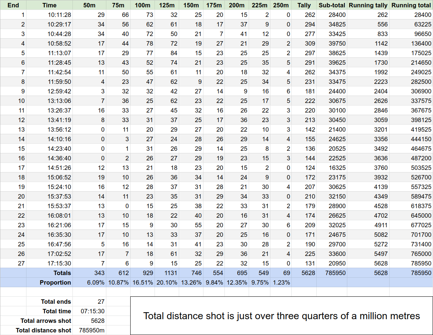433x335 pixels.
Task: Click the "Total arrows shot" label
Action: 50,321
